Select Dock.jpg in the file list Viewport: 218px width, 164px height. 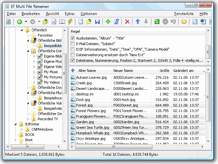coord(83,100)
